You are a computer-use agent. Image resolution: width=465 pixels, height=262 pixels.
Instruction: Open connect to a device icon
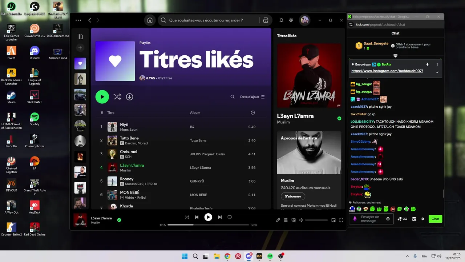[294, 220]
